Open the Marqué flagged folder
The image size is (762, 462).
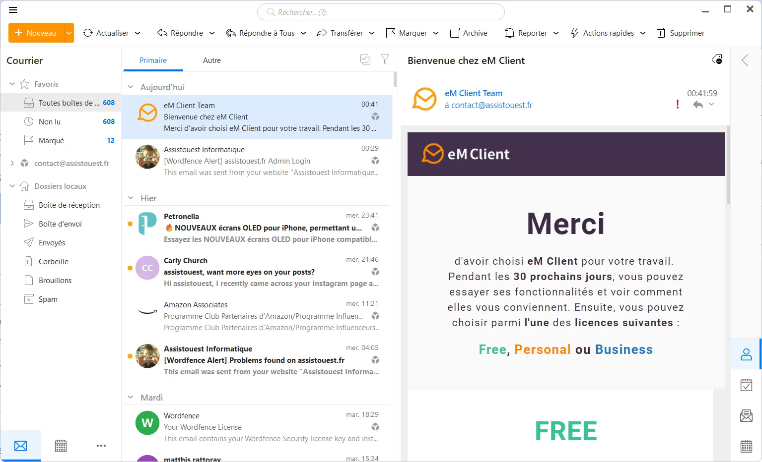[61, 141]
